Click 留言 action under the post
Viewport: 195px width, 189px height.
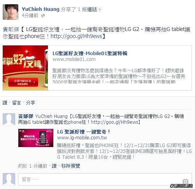point(16,103)
